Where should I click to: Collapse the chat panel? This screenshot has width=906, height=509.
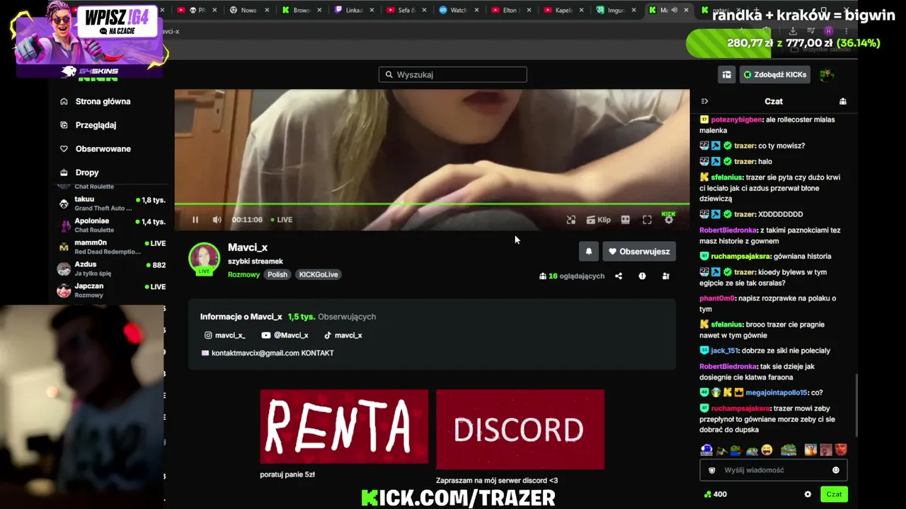tap(704, 101)
